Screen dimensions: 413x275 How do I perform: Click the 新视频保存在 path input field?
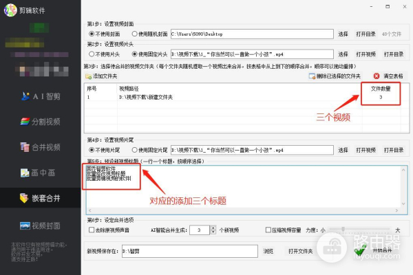point(190,252)
